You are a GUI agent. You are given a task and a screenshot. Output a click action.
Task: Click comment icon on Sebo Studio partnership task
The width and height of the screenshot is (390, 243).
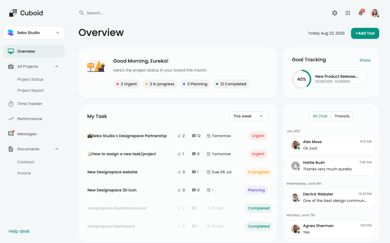(x=194, y=136)
